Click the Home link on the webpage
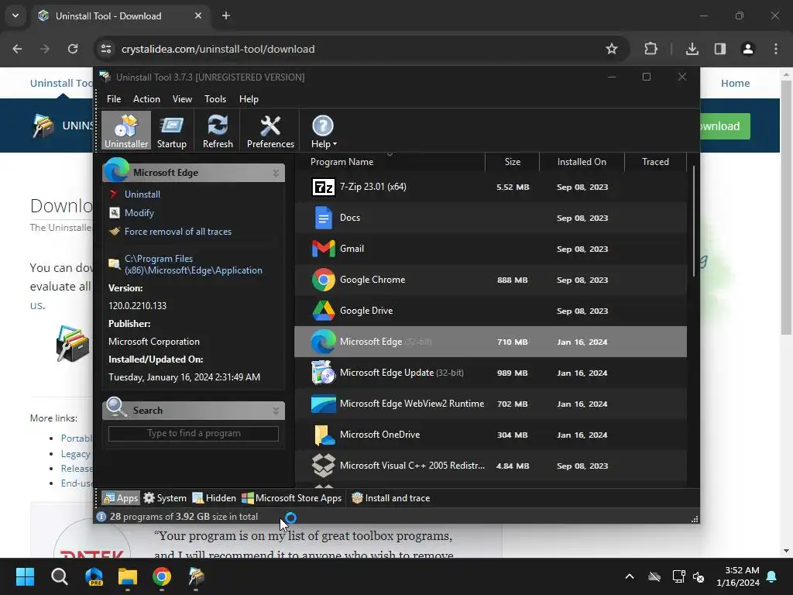Viewport: 793px width, 595px height. [735, 84]
